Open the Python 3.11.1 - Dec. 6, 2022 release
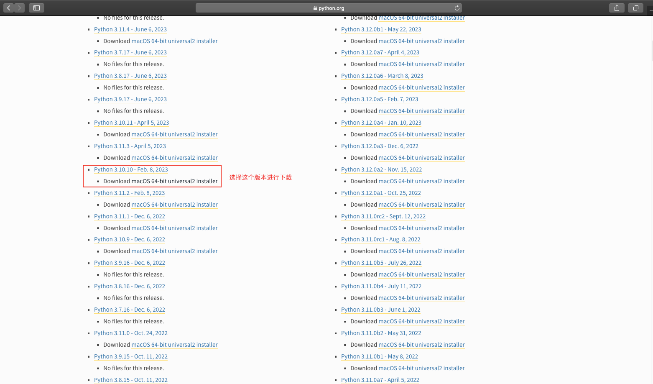The image size is (653, 384). [130, 216]
